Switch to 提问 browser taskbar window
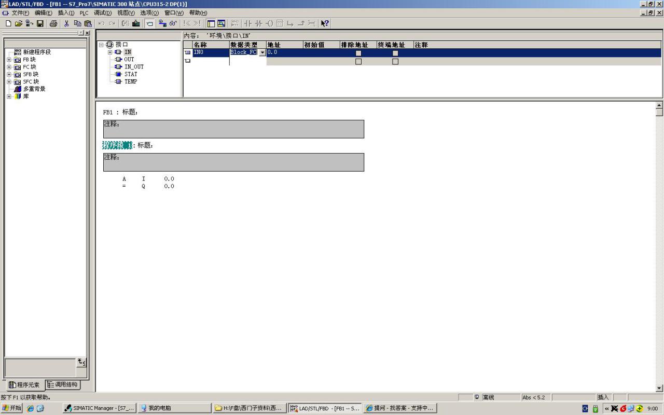664x415 pixels. [x=400, y=408]
